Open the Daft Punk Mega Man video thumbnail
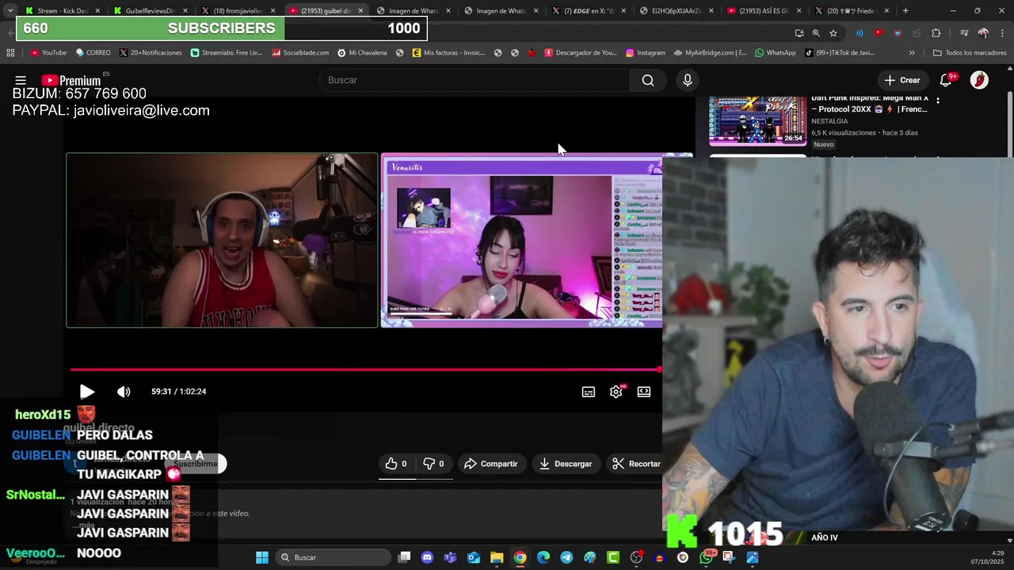This screenshot has height=570, width=1014. (x=757, y=121)
